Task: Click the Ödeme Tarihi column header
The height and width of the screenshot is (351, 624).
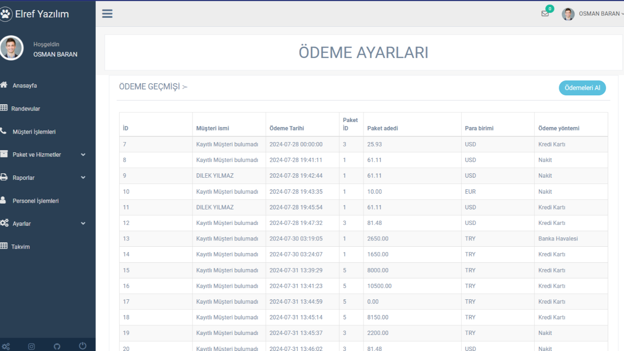Action: point(287,128)
